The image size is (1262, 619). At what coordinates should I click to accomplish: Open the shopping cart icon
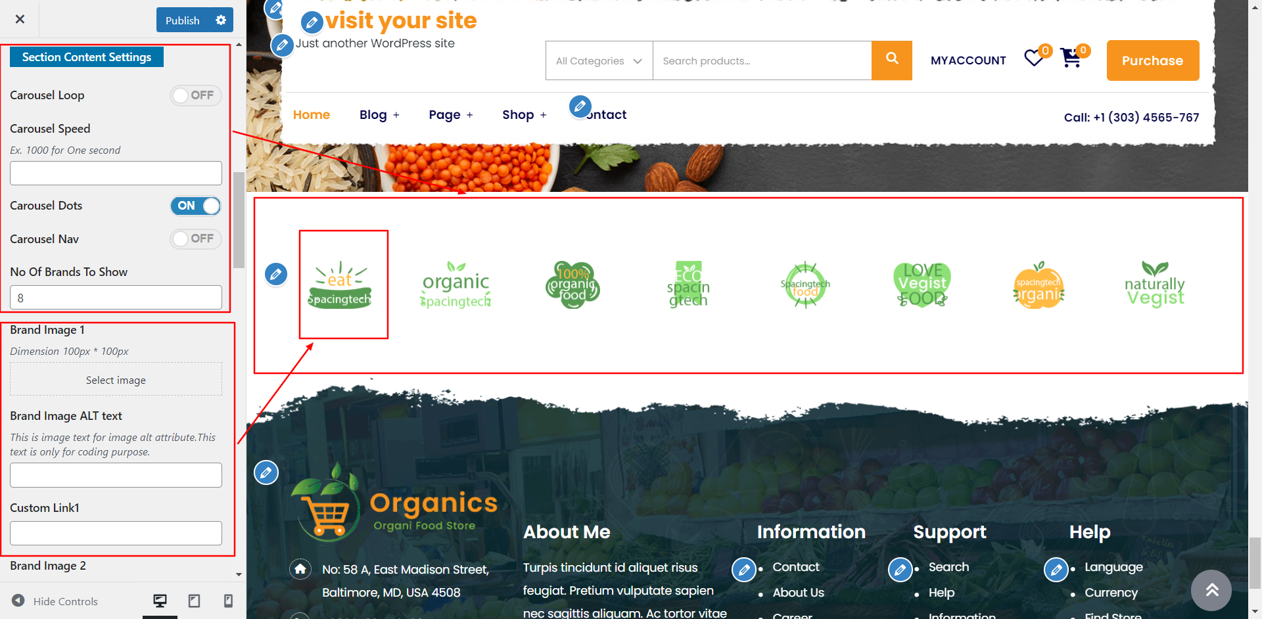coord(1071,58)
